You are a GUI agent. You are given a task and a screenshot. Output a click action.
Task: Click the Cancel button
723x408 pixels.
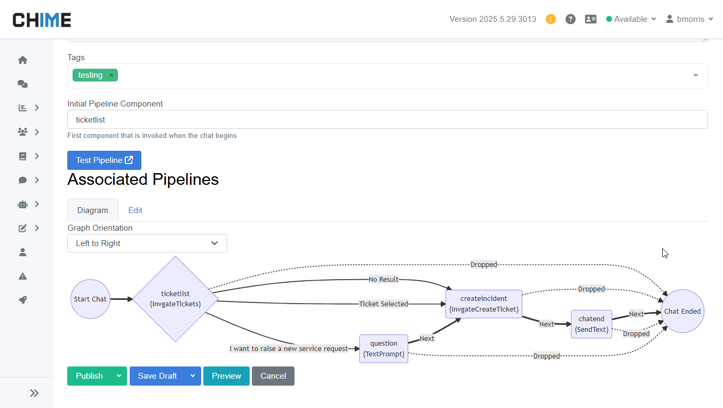[x=273, y=376]
